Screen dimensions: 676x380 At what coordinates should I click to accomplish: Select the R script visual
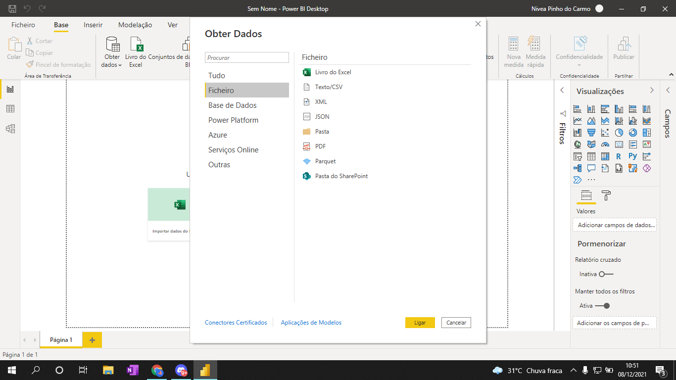pos(619,156)
